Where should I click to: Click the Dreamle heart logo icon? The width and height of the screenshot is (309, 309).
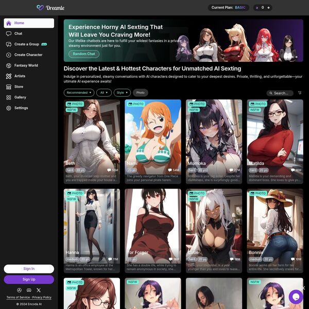click(40, 8)
